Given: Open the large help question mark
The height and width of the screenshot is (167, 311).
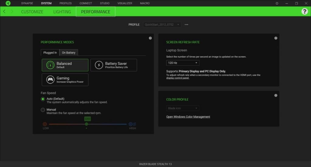Looking at the screenshot, I should pyautogui.click(x=304, y=12).
